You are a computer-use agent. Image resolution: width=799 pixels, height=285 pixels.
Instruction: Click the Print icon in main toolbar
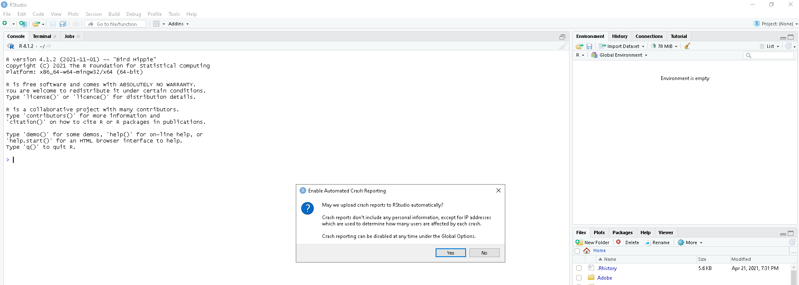pyautogui.click(x=76, y=24)
